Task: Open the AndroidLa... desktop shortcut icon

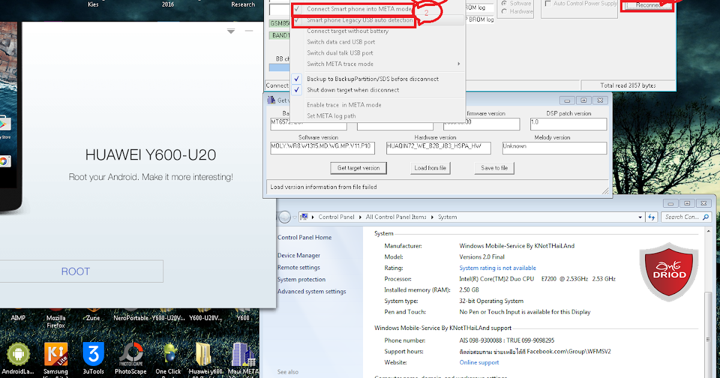Action: (18, 354)
